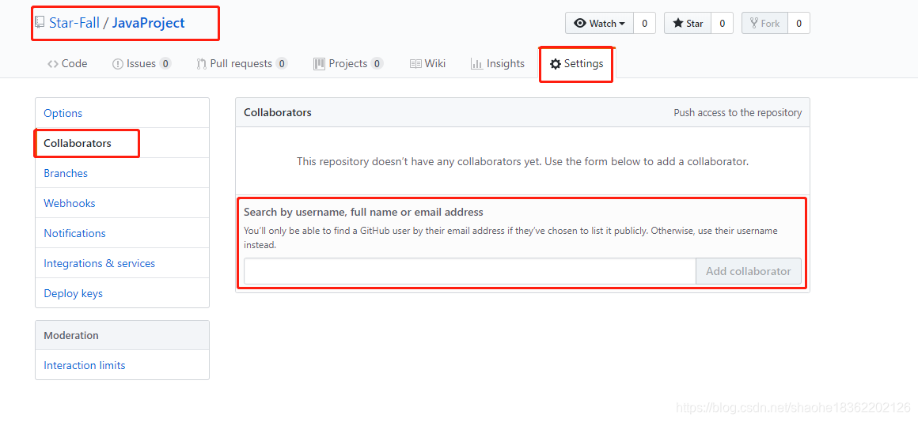Image resolution: width=918 pixels, height=422 pixels.
Task: Click the Collaborators panel heading
Action: coord(278,112)
